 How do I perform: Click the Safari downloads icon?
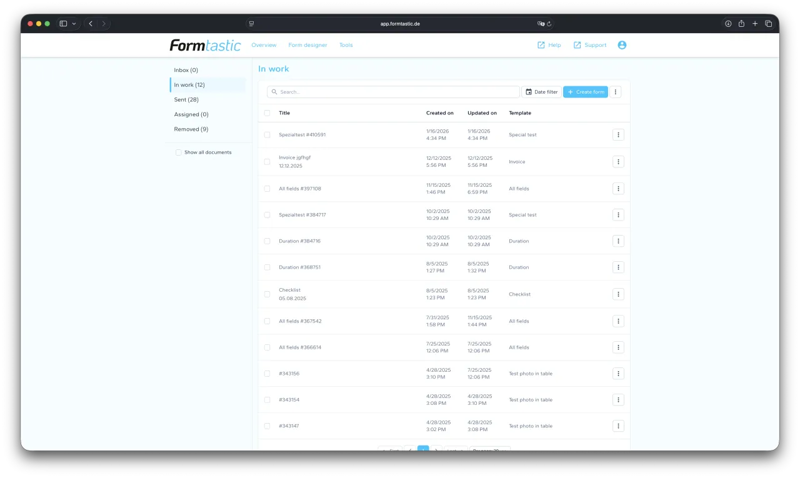728,24
